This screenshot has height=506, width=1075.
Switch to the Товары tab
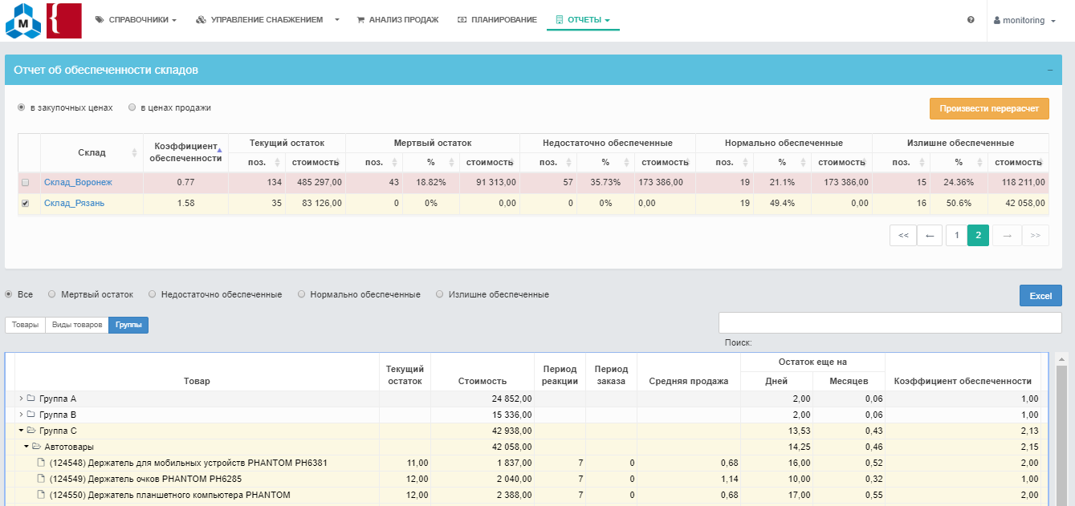pos(25,325)
